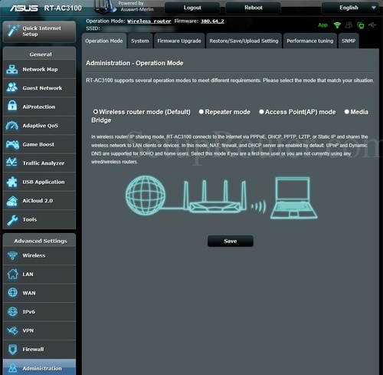The height and width of the screenshot is (375, 383).
Task: Select Access Point(AP) mode radio button
Action: 261,112
